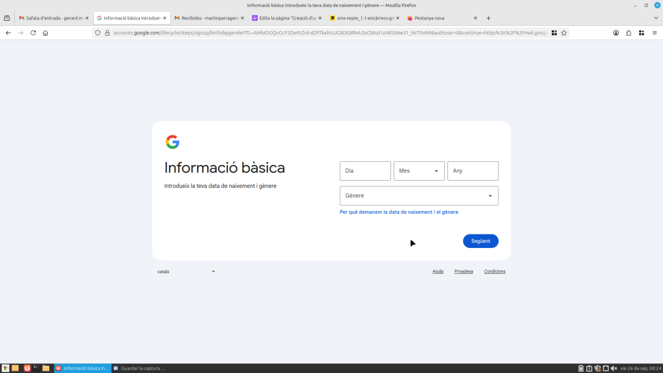Close the Recibidos Gmail tab
The image size is (663, 373).
click(243, 18)
